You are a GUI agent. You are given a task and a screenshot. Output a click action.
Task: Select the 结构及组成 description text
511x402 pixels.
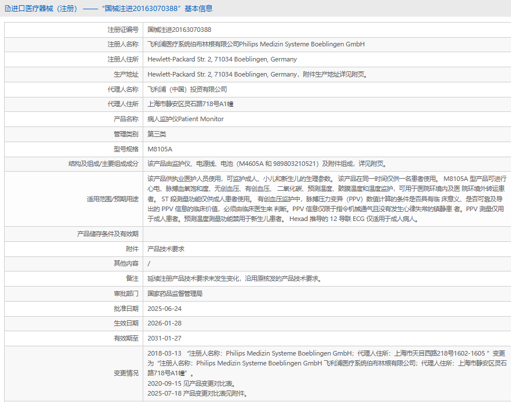coord(267,164)
